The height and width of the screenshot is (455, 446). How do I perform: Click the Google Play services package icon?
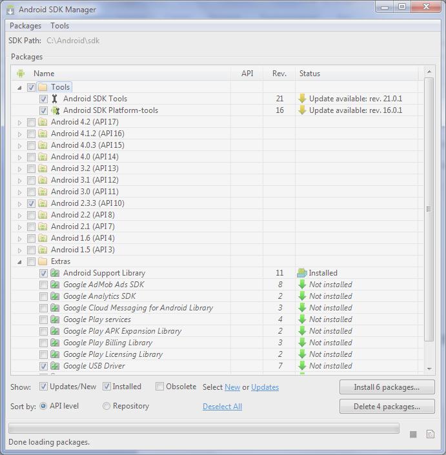pyautogui.click(x=55, y=319)
